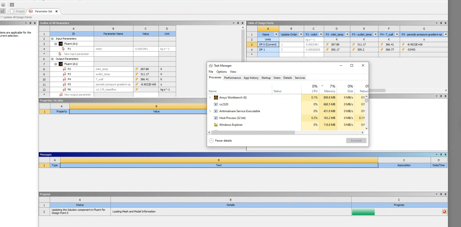Collapse the Input Parameters tree node
The height and width of the screenshot is (227, 461).
[52, 39]
